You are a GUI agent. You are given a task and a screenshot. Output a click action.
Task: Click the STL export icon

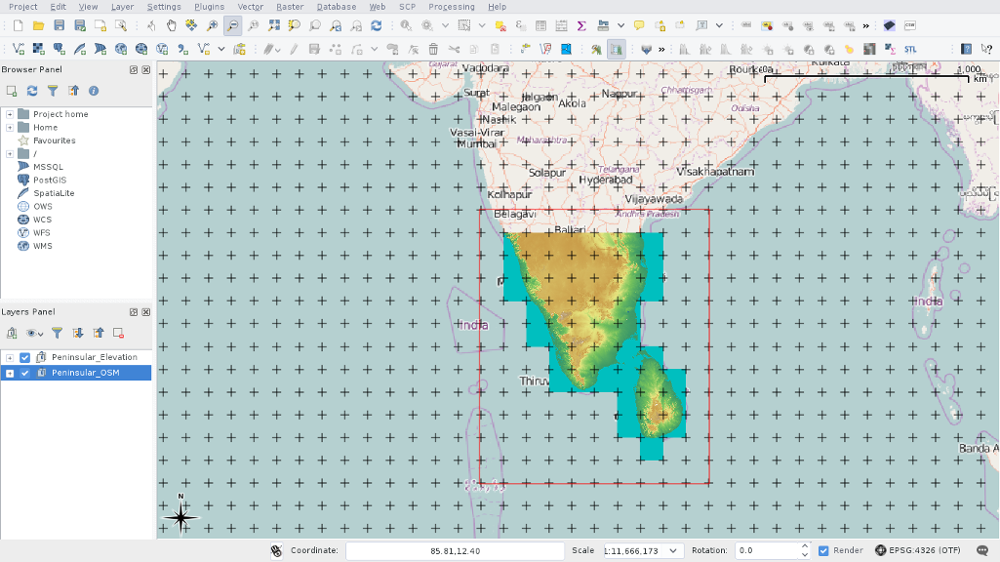[x=910, y=49]
